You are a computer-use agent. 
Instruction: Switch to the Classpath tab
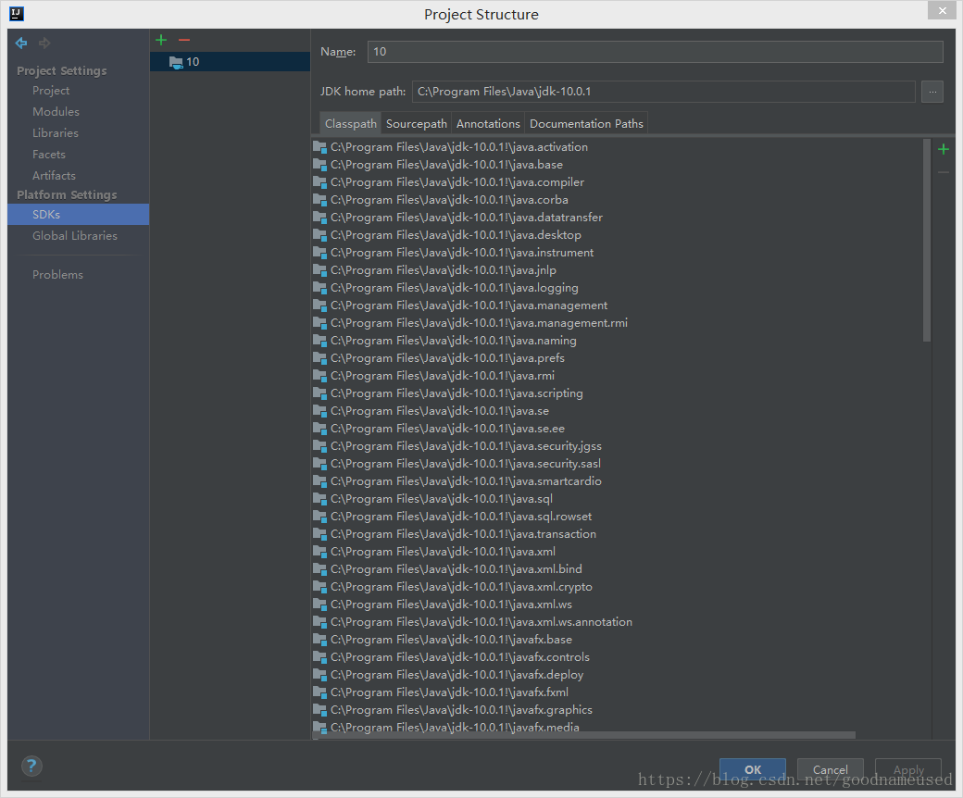(351, 123)
